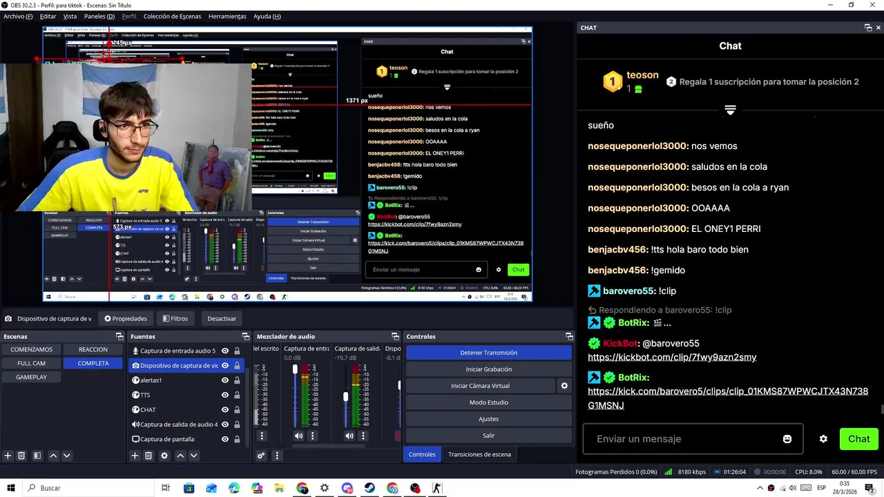Image resolution: width=884 pixels, height=497 pixels.
Task: Enable Modo Estudio
Action: coord(489,402)
